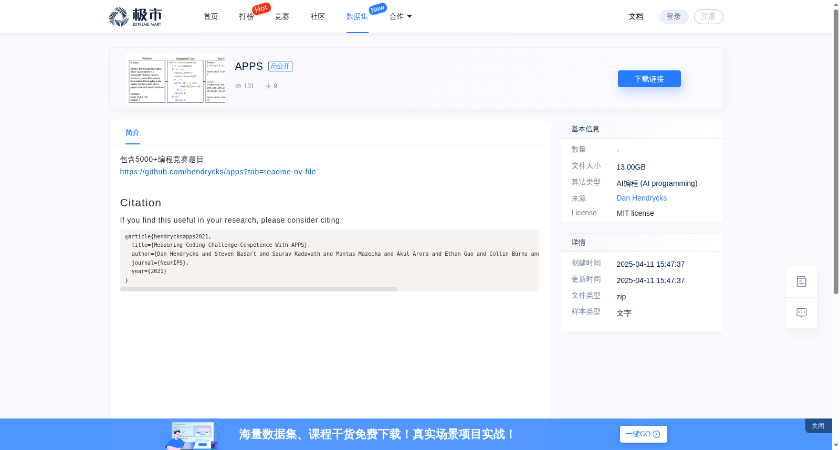
Task: Open the 文档 docs link
Action: [636, 17]
